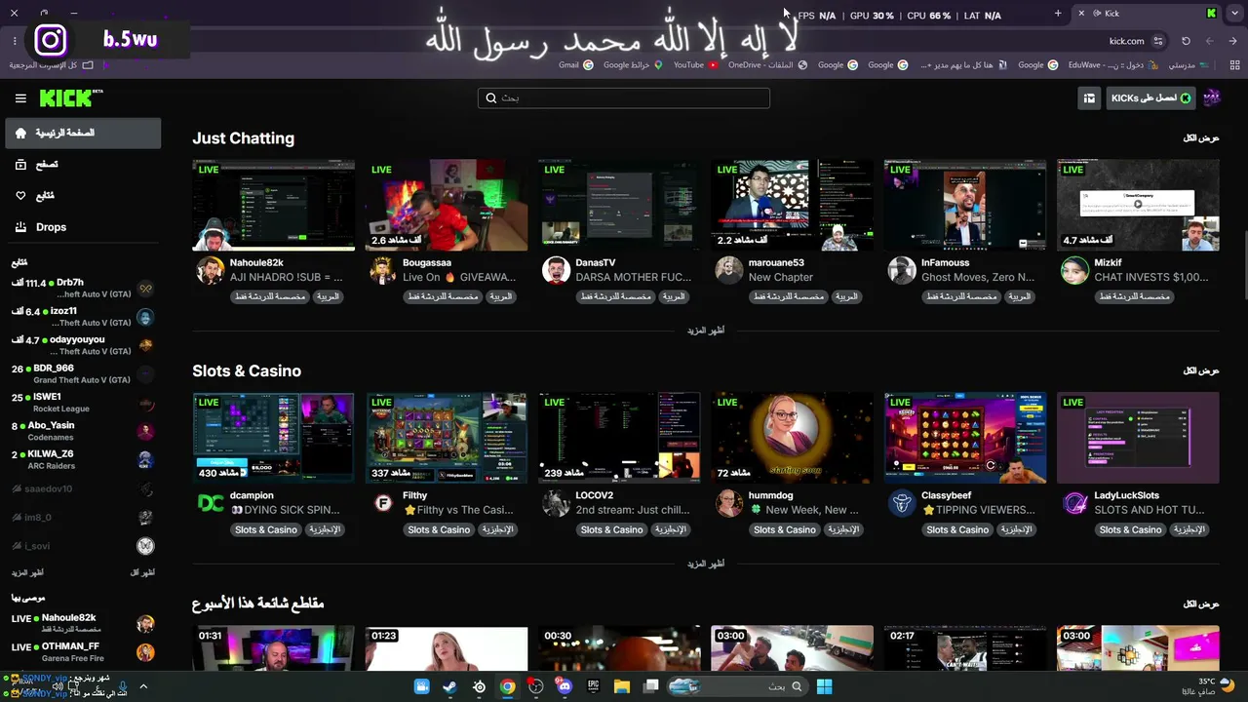
Task: Click LadyLuckSlots channel avatar
Action: (1074, 503)
